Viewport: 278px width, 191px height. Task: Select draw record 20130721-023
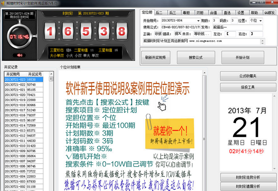24,79
